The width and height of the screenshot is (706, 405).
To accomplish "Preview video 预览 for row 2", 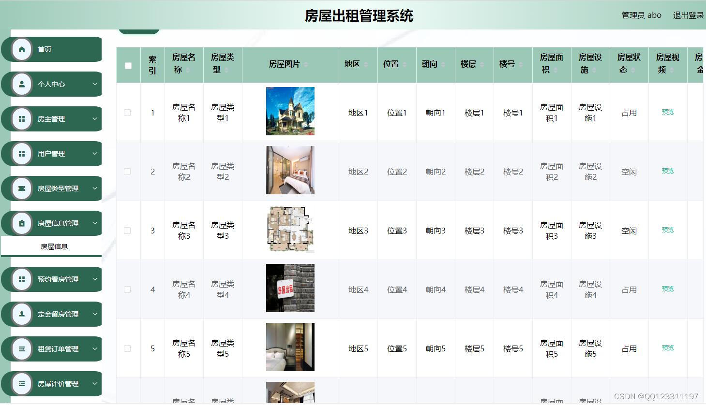I will pos(668,171).
